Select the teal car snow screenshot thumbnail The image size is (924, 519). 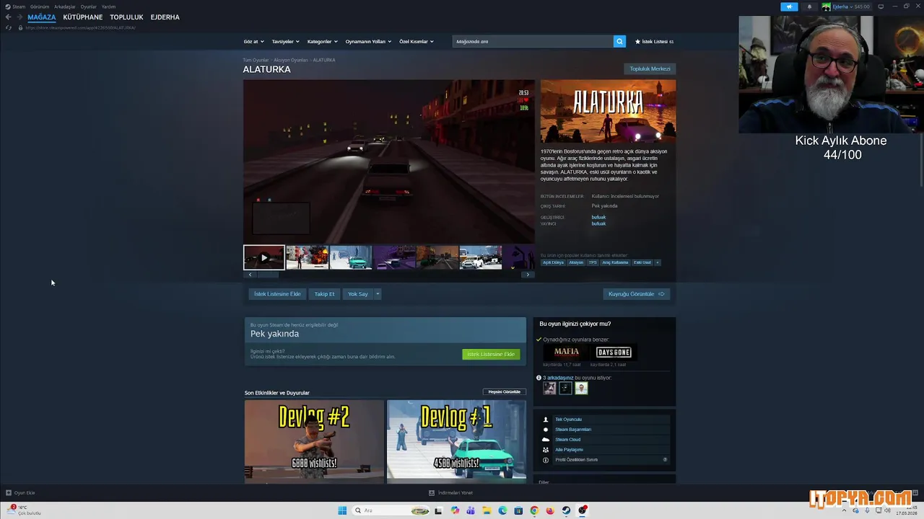coord(351,257)
